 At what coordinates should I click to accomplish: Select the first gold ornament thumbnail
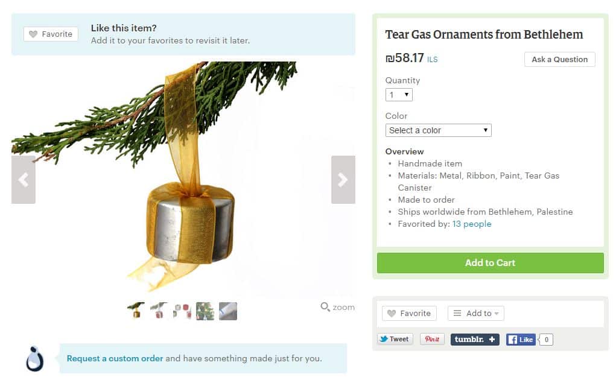136,311
